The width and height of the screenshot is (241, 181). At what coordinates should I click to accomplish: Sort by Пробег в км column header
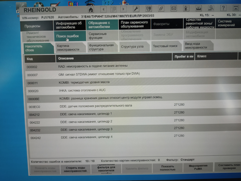(183, 57)
